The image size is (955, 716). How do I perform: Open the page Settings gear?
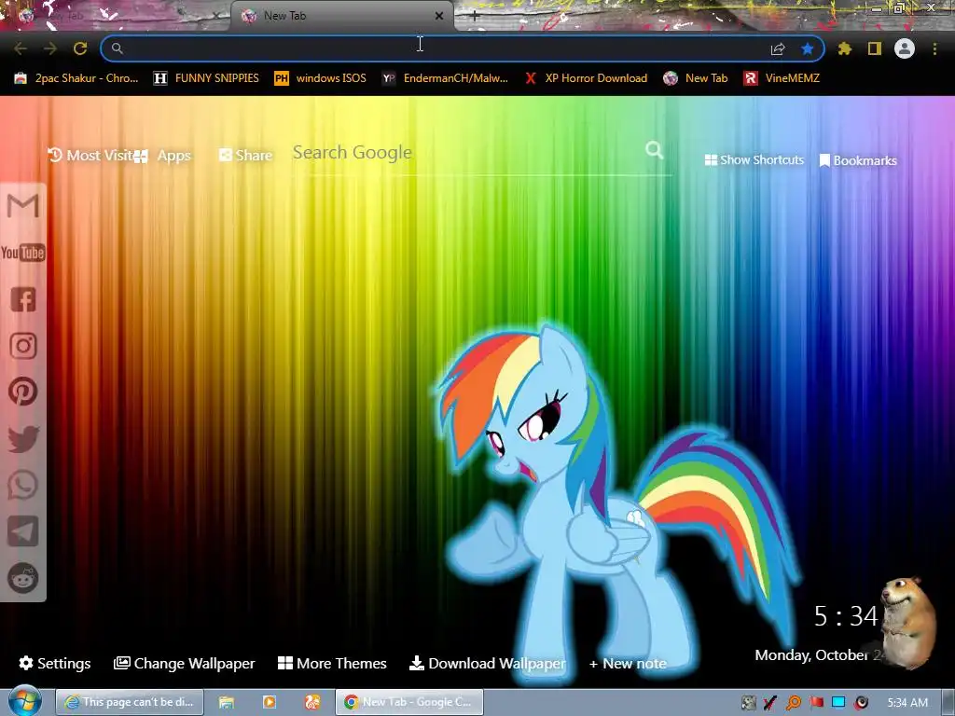click(55, 663)
